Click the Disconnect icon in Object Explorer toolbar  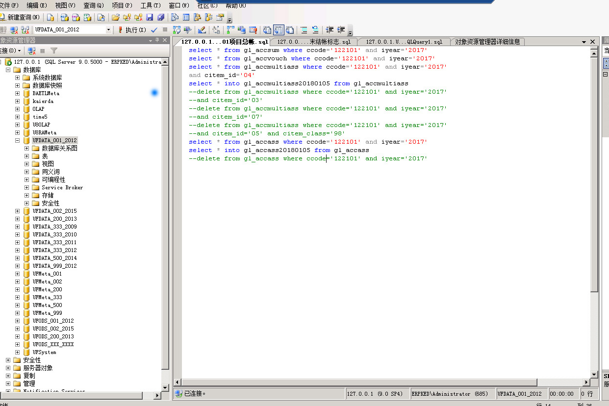pyautogui.click(x=31, y=51)
